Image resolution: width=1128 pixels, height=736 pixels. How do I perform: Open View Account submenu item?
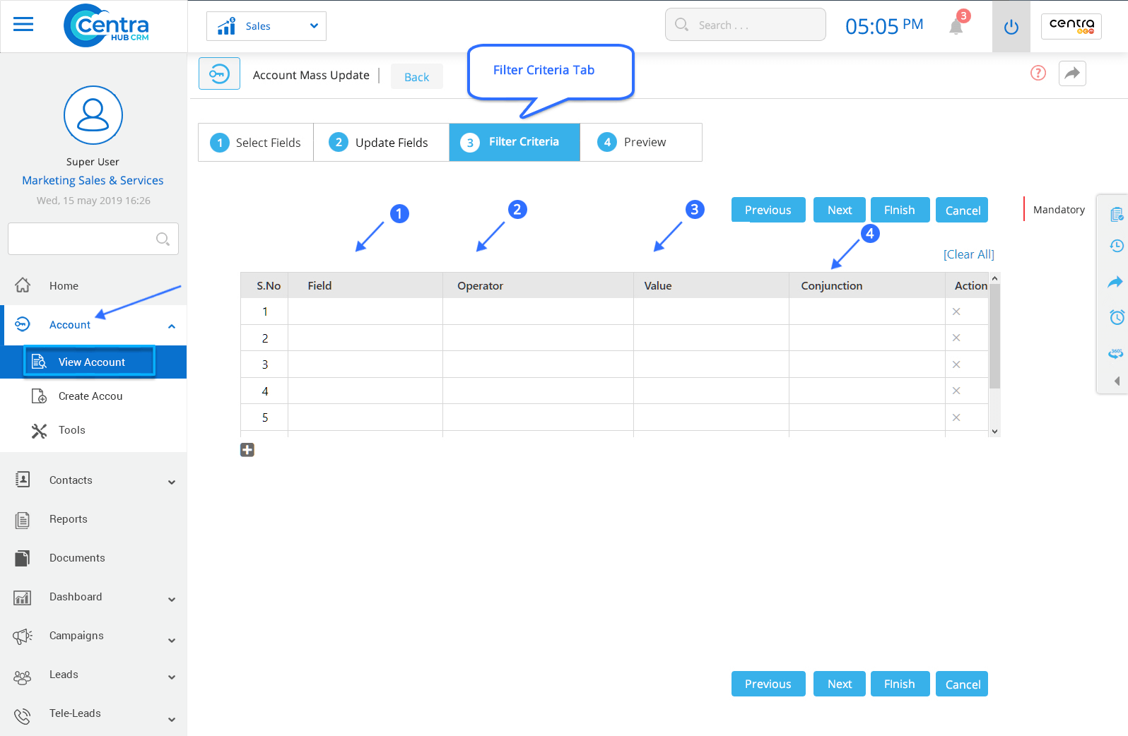point(90,362)
